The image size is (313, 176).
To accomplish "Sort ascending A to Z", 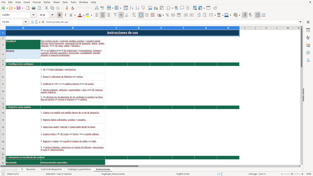I will (x=132, y=8).
